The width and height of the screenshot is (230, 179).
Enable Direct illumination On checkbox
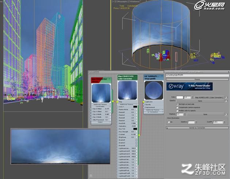169,122
